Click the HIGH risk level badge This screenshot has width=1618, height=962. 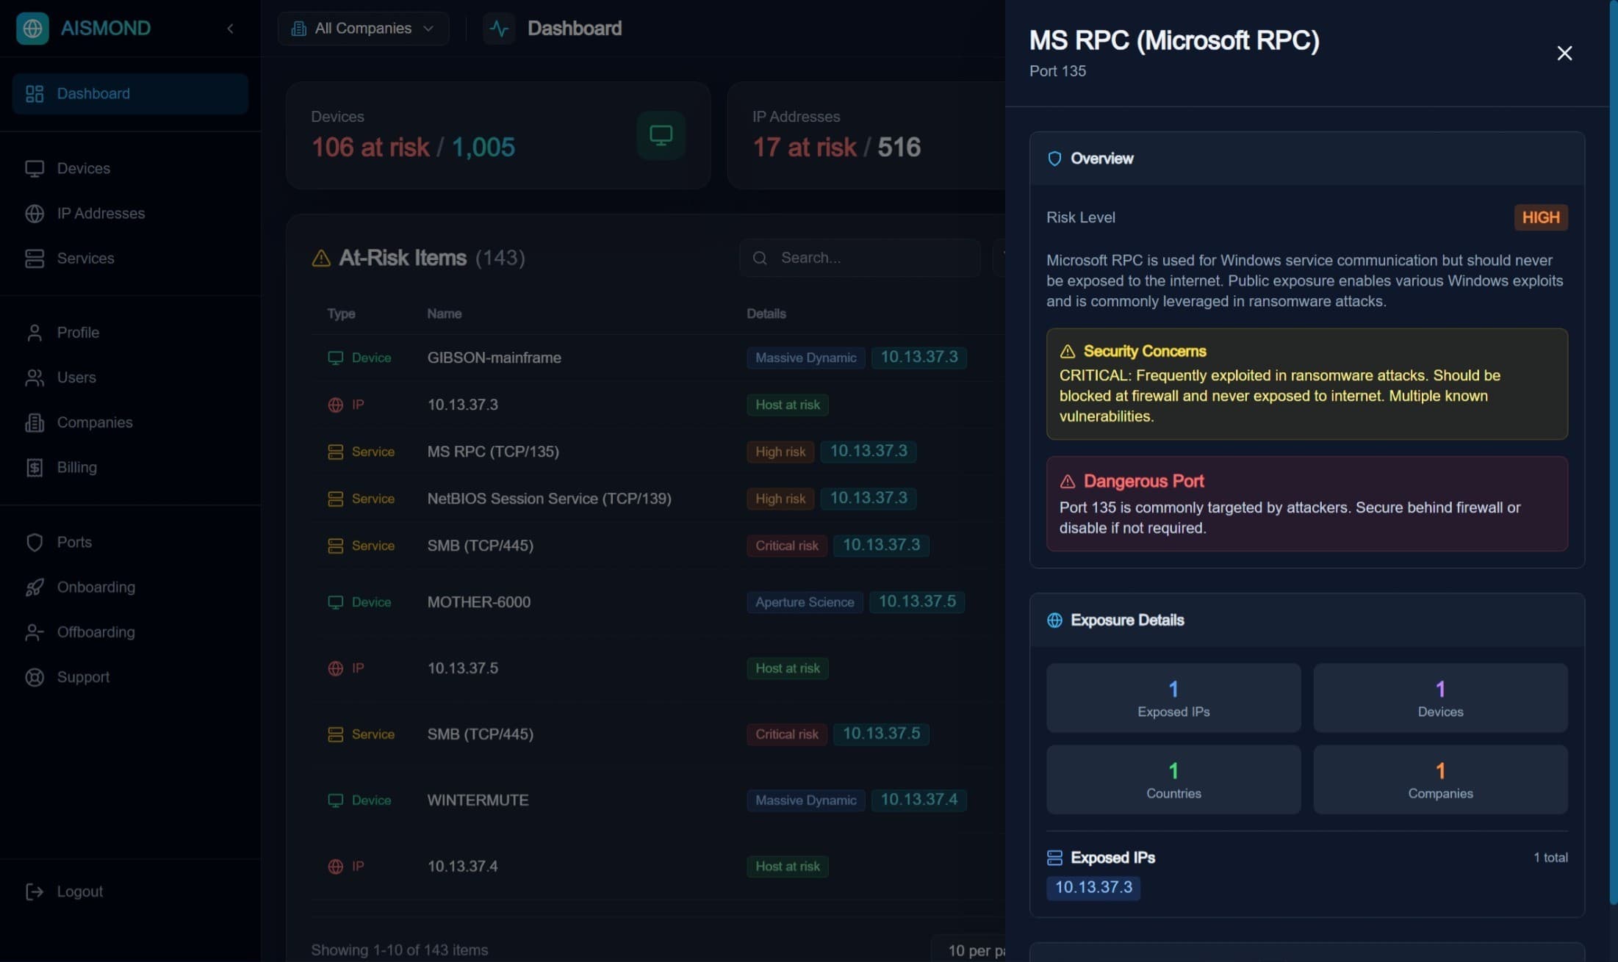tap(1541, 217)
